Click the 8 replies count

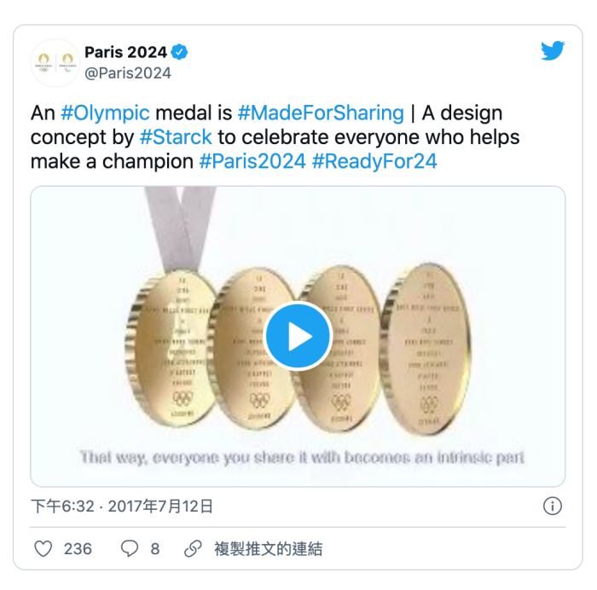click(154, 549)
